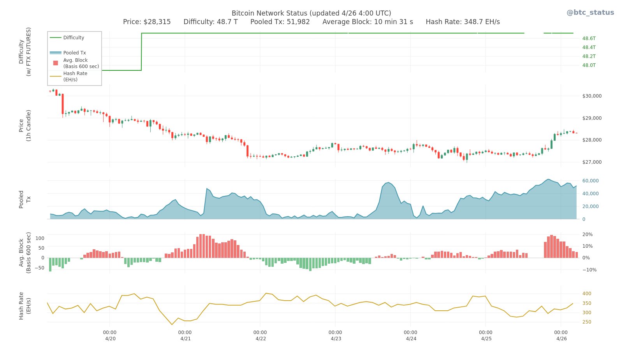Toggle the Hash Rate (EH/s) legend entry
Screen dimensions: 623x350
75,76
